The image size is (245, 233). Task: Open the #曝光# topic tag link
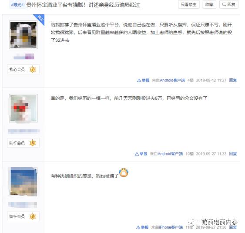pos(17,5)
